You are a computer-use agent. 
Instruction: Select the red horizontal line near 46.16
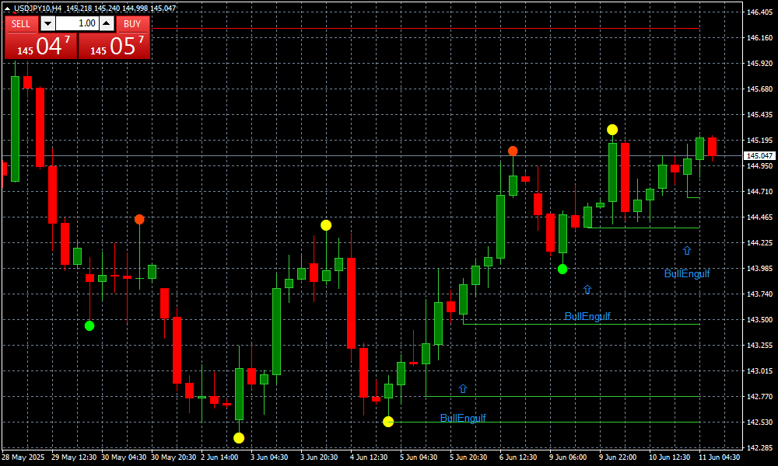tap(428, 29)
